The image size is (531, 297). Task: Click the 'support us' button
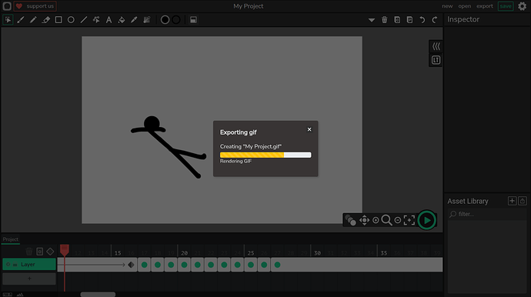coord(35,6)
